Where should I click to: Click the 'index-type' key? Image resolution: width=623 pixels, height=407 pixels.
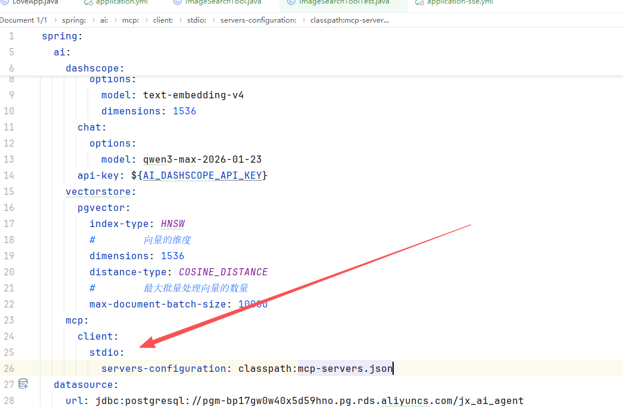(x=119, y=224)
